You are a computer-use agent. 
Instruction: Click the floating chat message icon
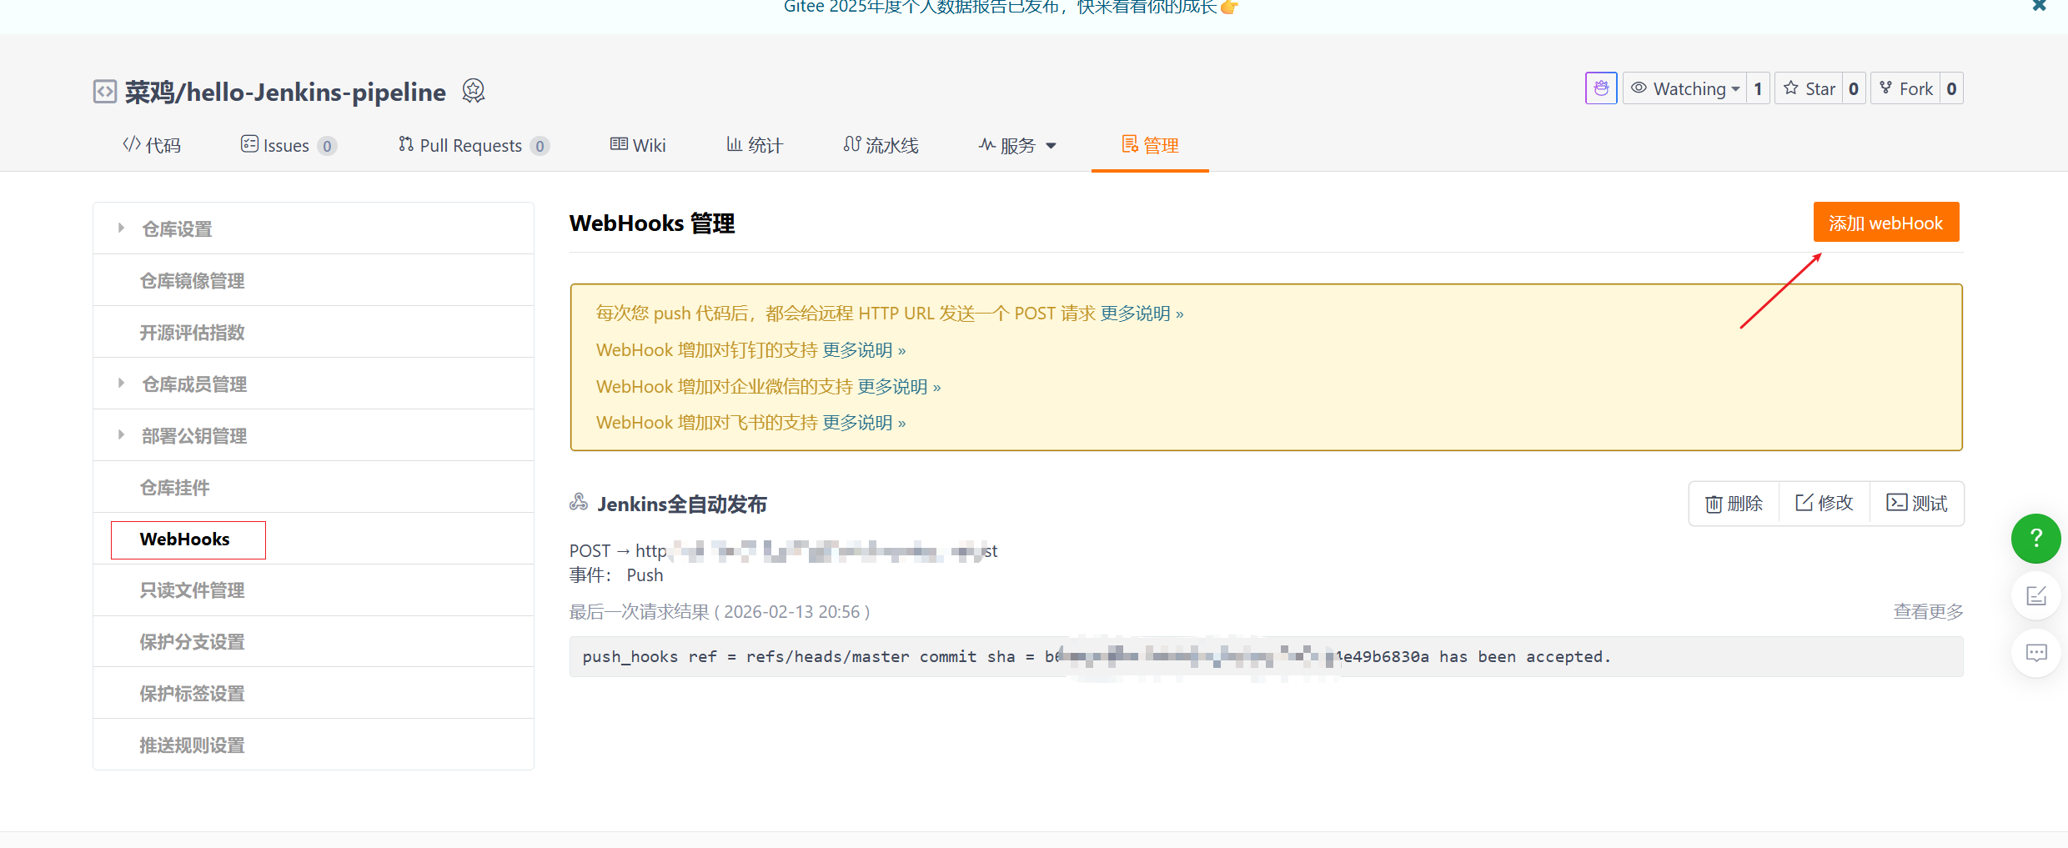2035,653
